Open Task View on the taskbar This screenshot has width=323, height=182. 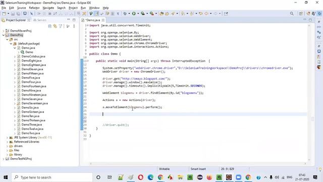(110, 177)
